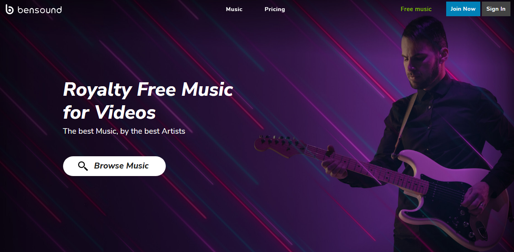This screenshot has height=252, width=514.
Task: Click the Browse Music text label
Action: pos(121,166)
